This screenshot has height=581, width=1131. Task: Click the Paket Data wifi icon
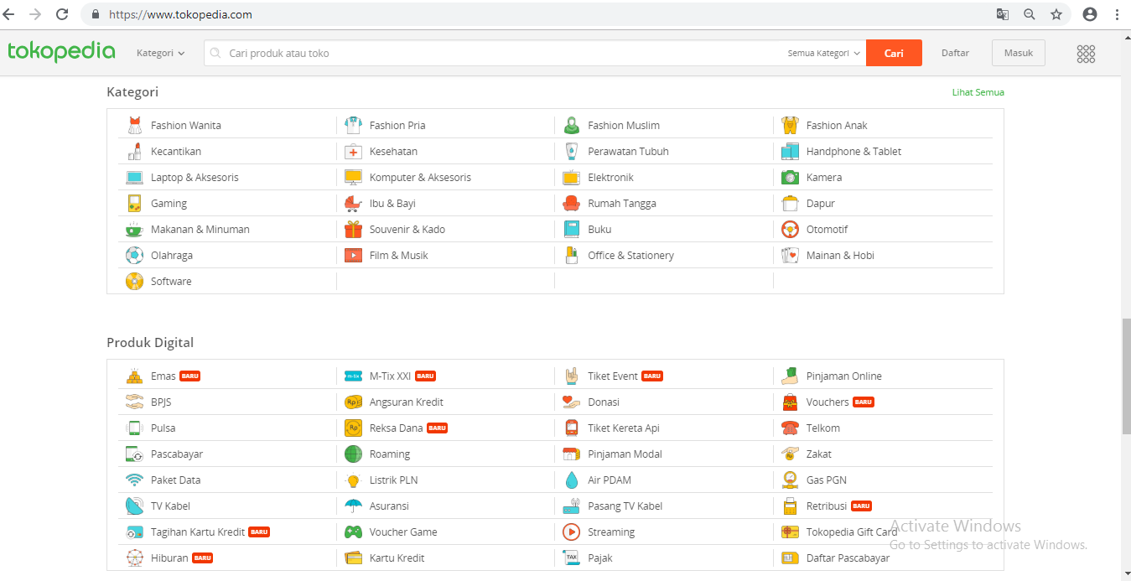[x=134, y=480]
